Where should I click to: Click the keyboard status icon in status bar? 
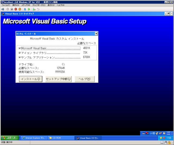162,143
